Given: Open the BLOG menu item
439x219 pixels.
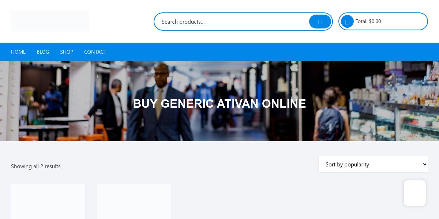Looking at the screenshot, I should pyautogui.click(x=43, y=52).
